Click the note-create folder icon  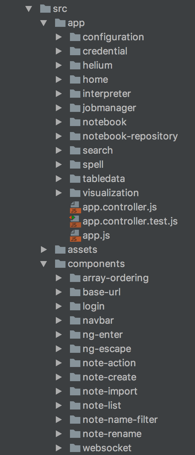[x=75, y=377]
